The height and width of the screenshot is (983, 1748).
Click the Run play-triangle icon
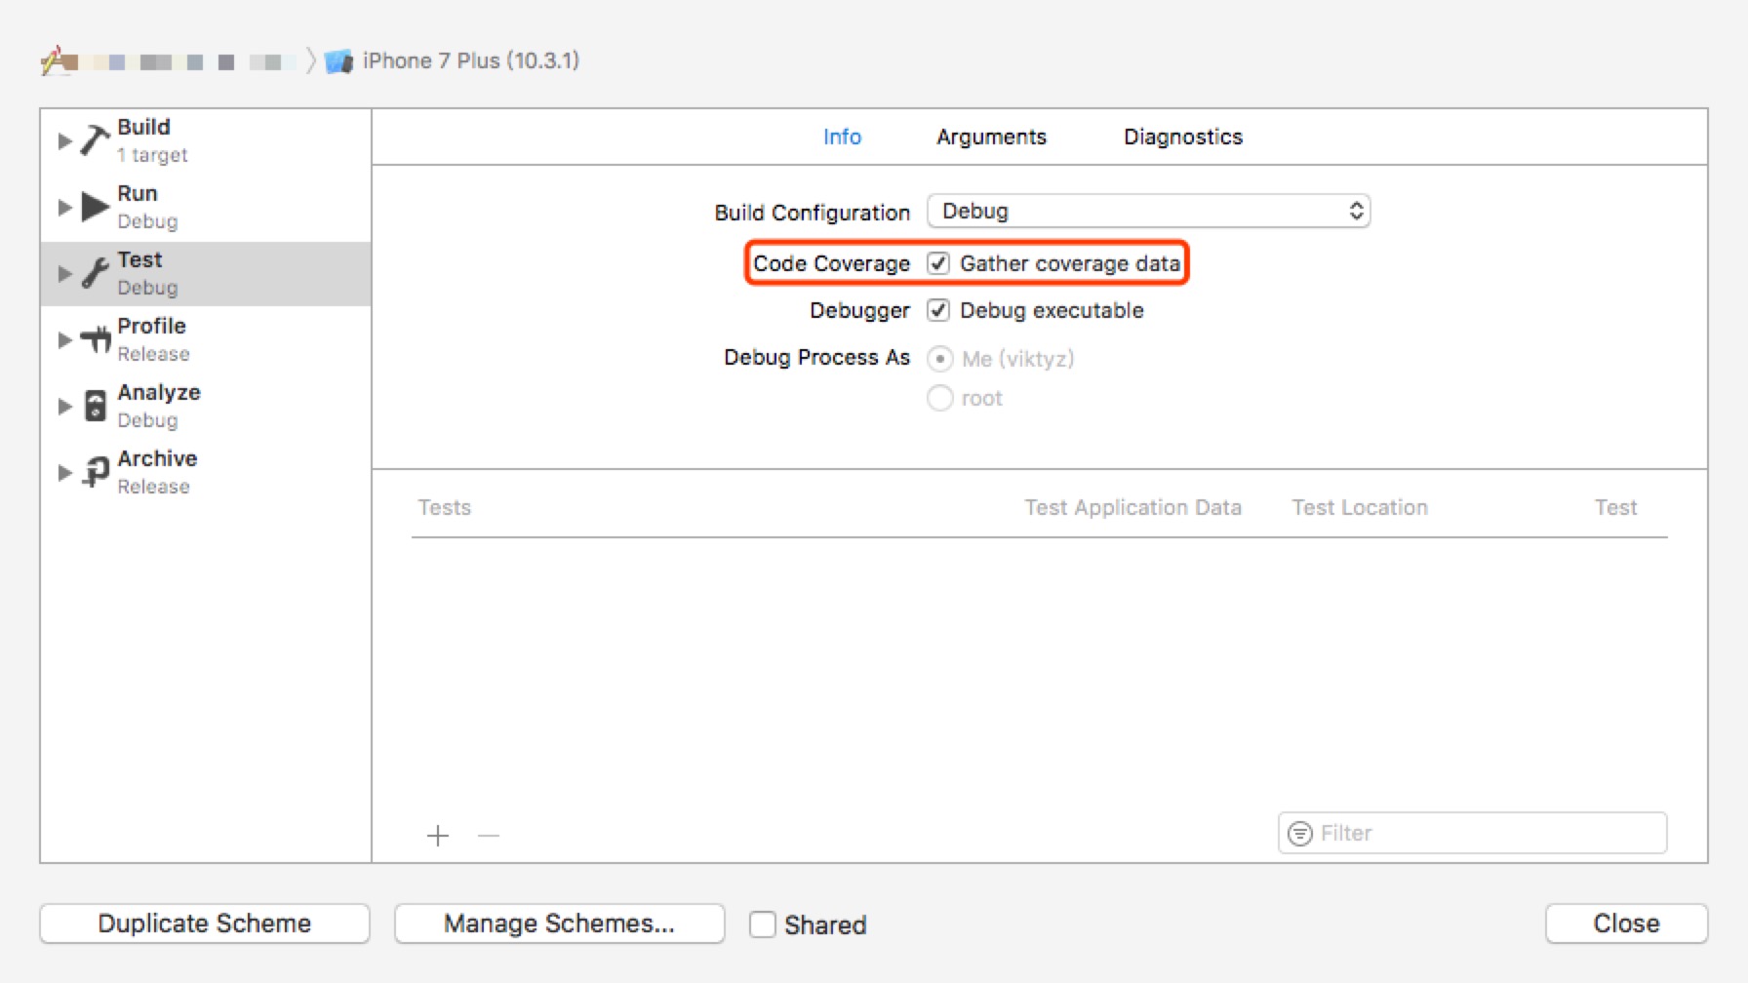click(95, 207)
